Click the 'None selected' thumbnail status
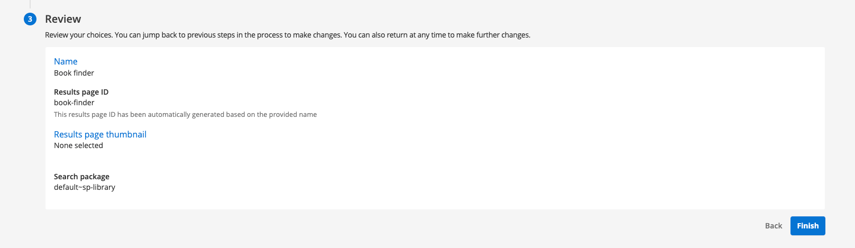Viewport: 855px width, 248px height. coord(78,145)
